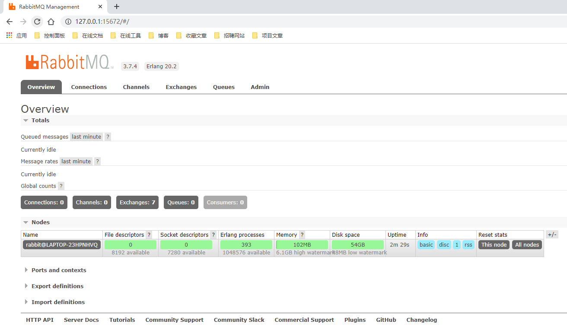Open the 应用 apps shortcut
The height and width of the screenshot is (327, 567).
click(x=16, y=35)
